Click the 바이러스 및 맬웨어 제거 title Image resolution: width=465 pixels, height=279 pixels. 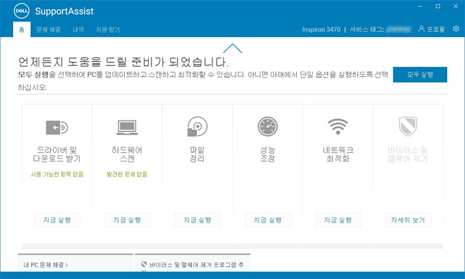pos(408,154)
